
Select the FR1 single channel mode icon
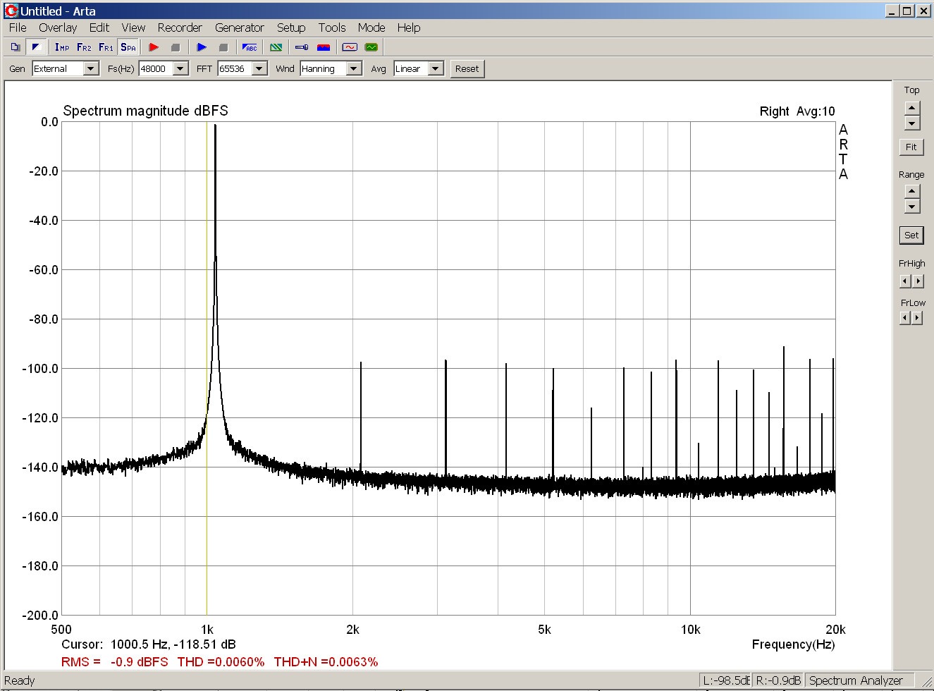tap(106, 47)
